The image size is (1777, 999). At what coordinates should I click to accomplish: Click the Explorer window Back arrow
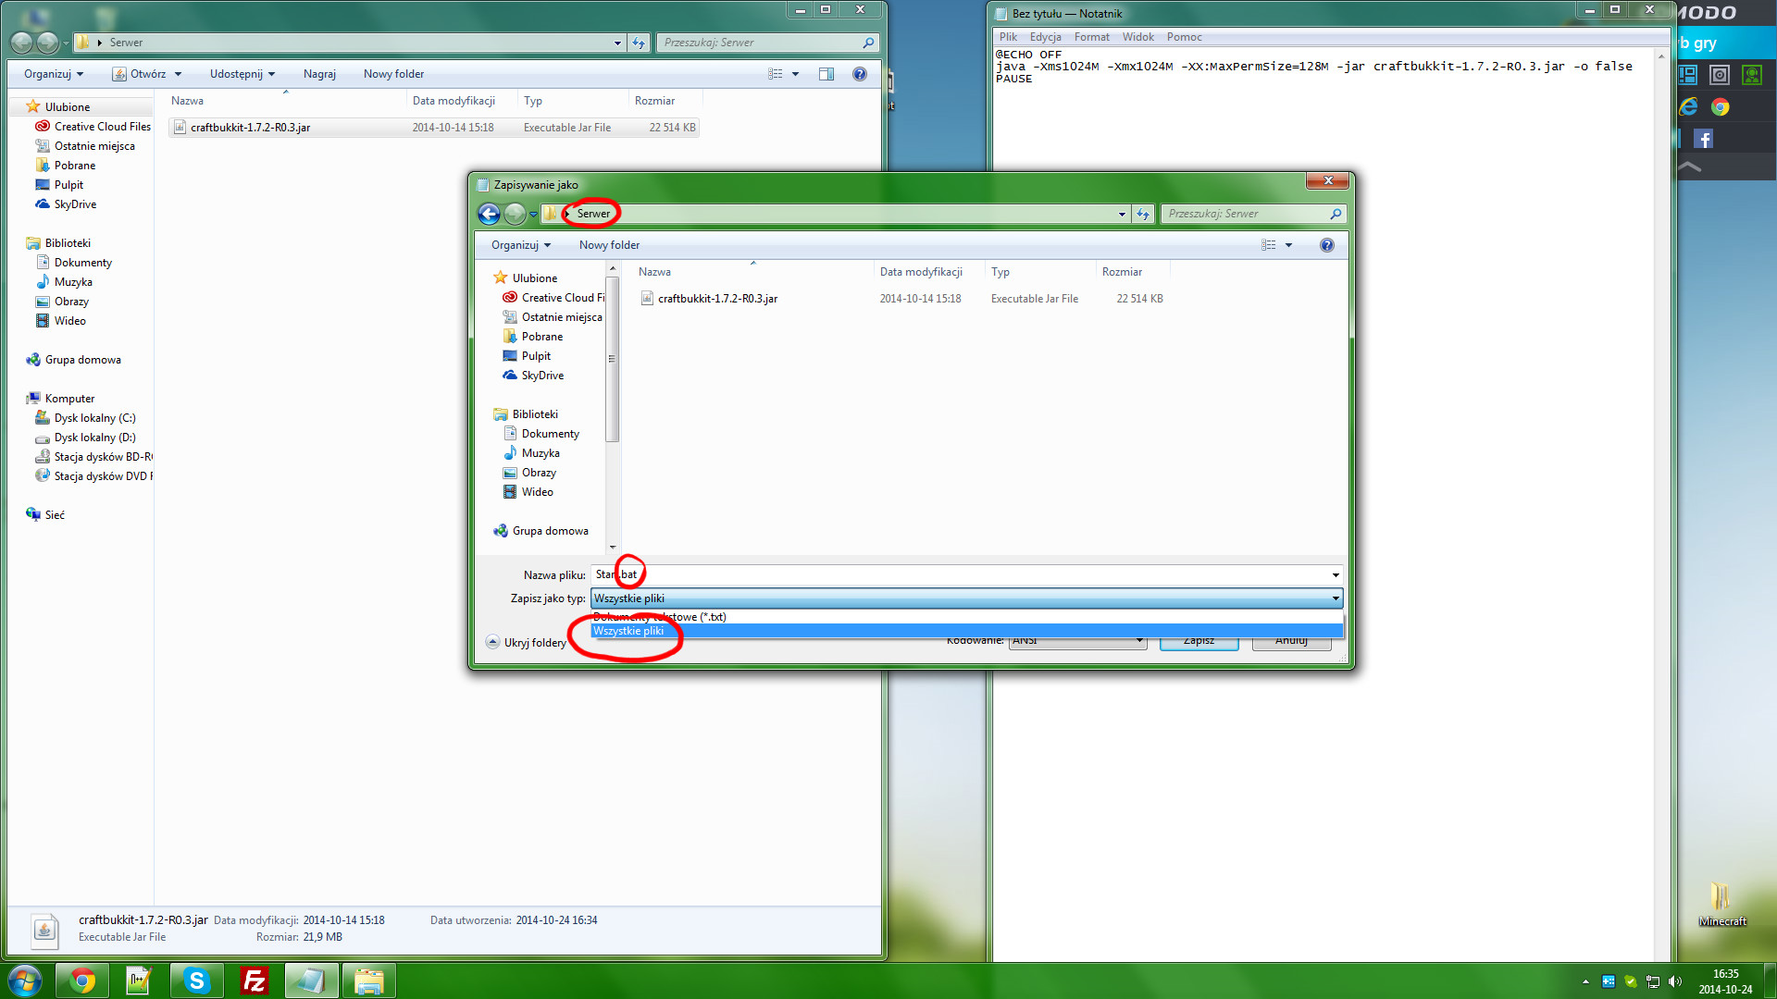(x=21, y=43)
